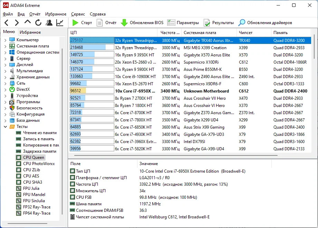Switch to the Избранное tab
The height and width of the screenshot is (228, 318).
point(30,32)
